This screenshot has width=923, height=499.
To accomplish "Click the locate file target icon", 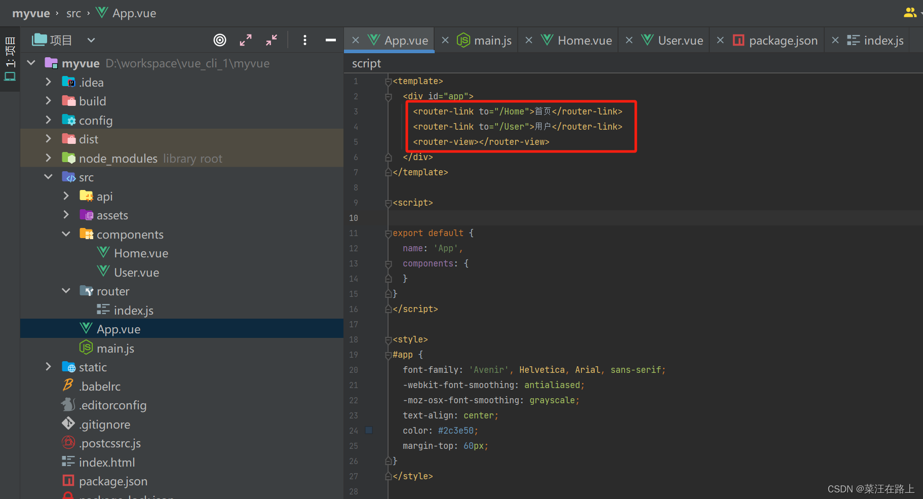I will 220,40.
